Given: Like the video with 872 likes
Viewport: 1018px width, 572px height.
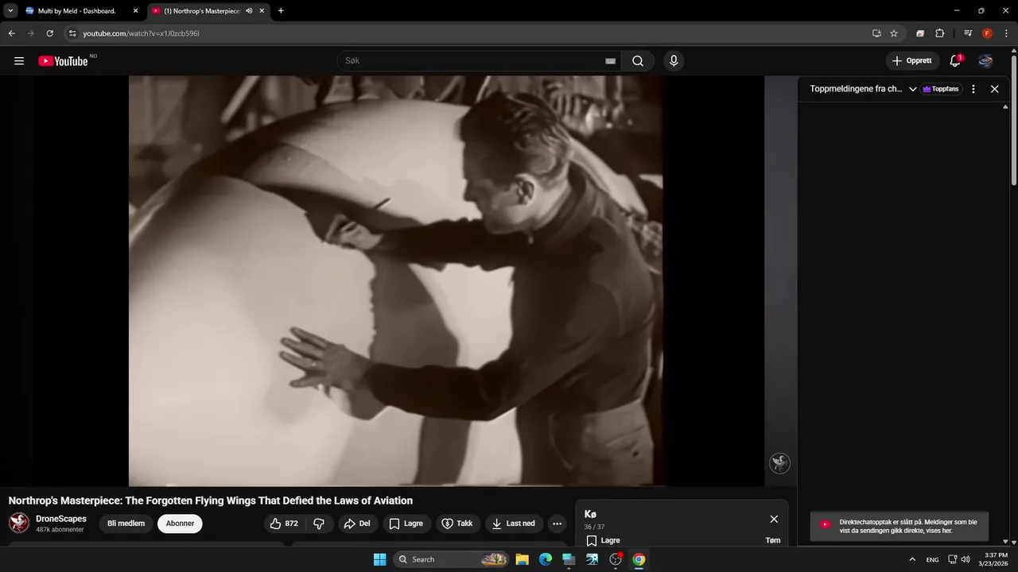Looking at the screenshot, I should 284,524.
